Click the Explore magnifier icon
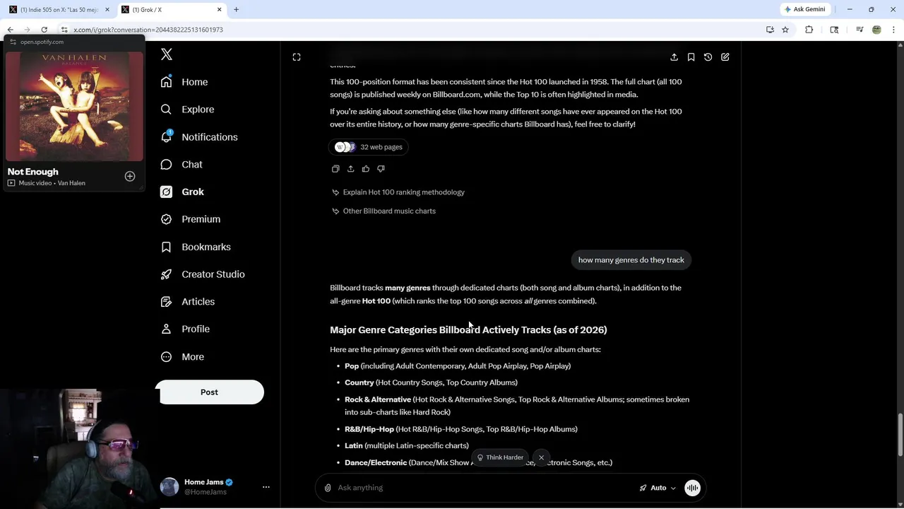 pyautogui.click(x=166, y=110)
